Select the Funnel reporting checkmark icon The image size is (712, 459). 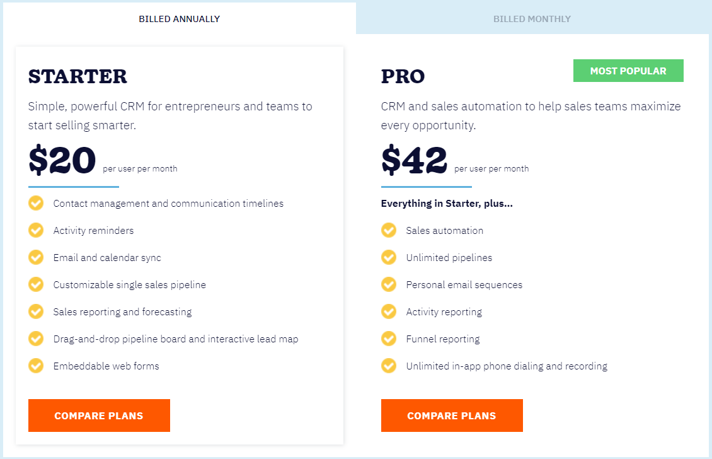(389, 339)
